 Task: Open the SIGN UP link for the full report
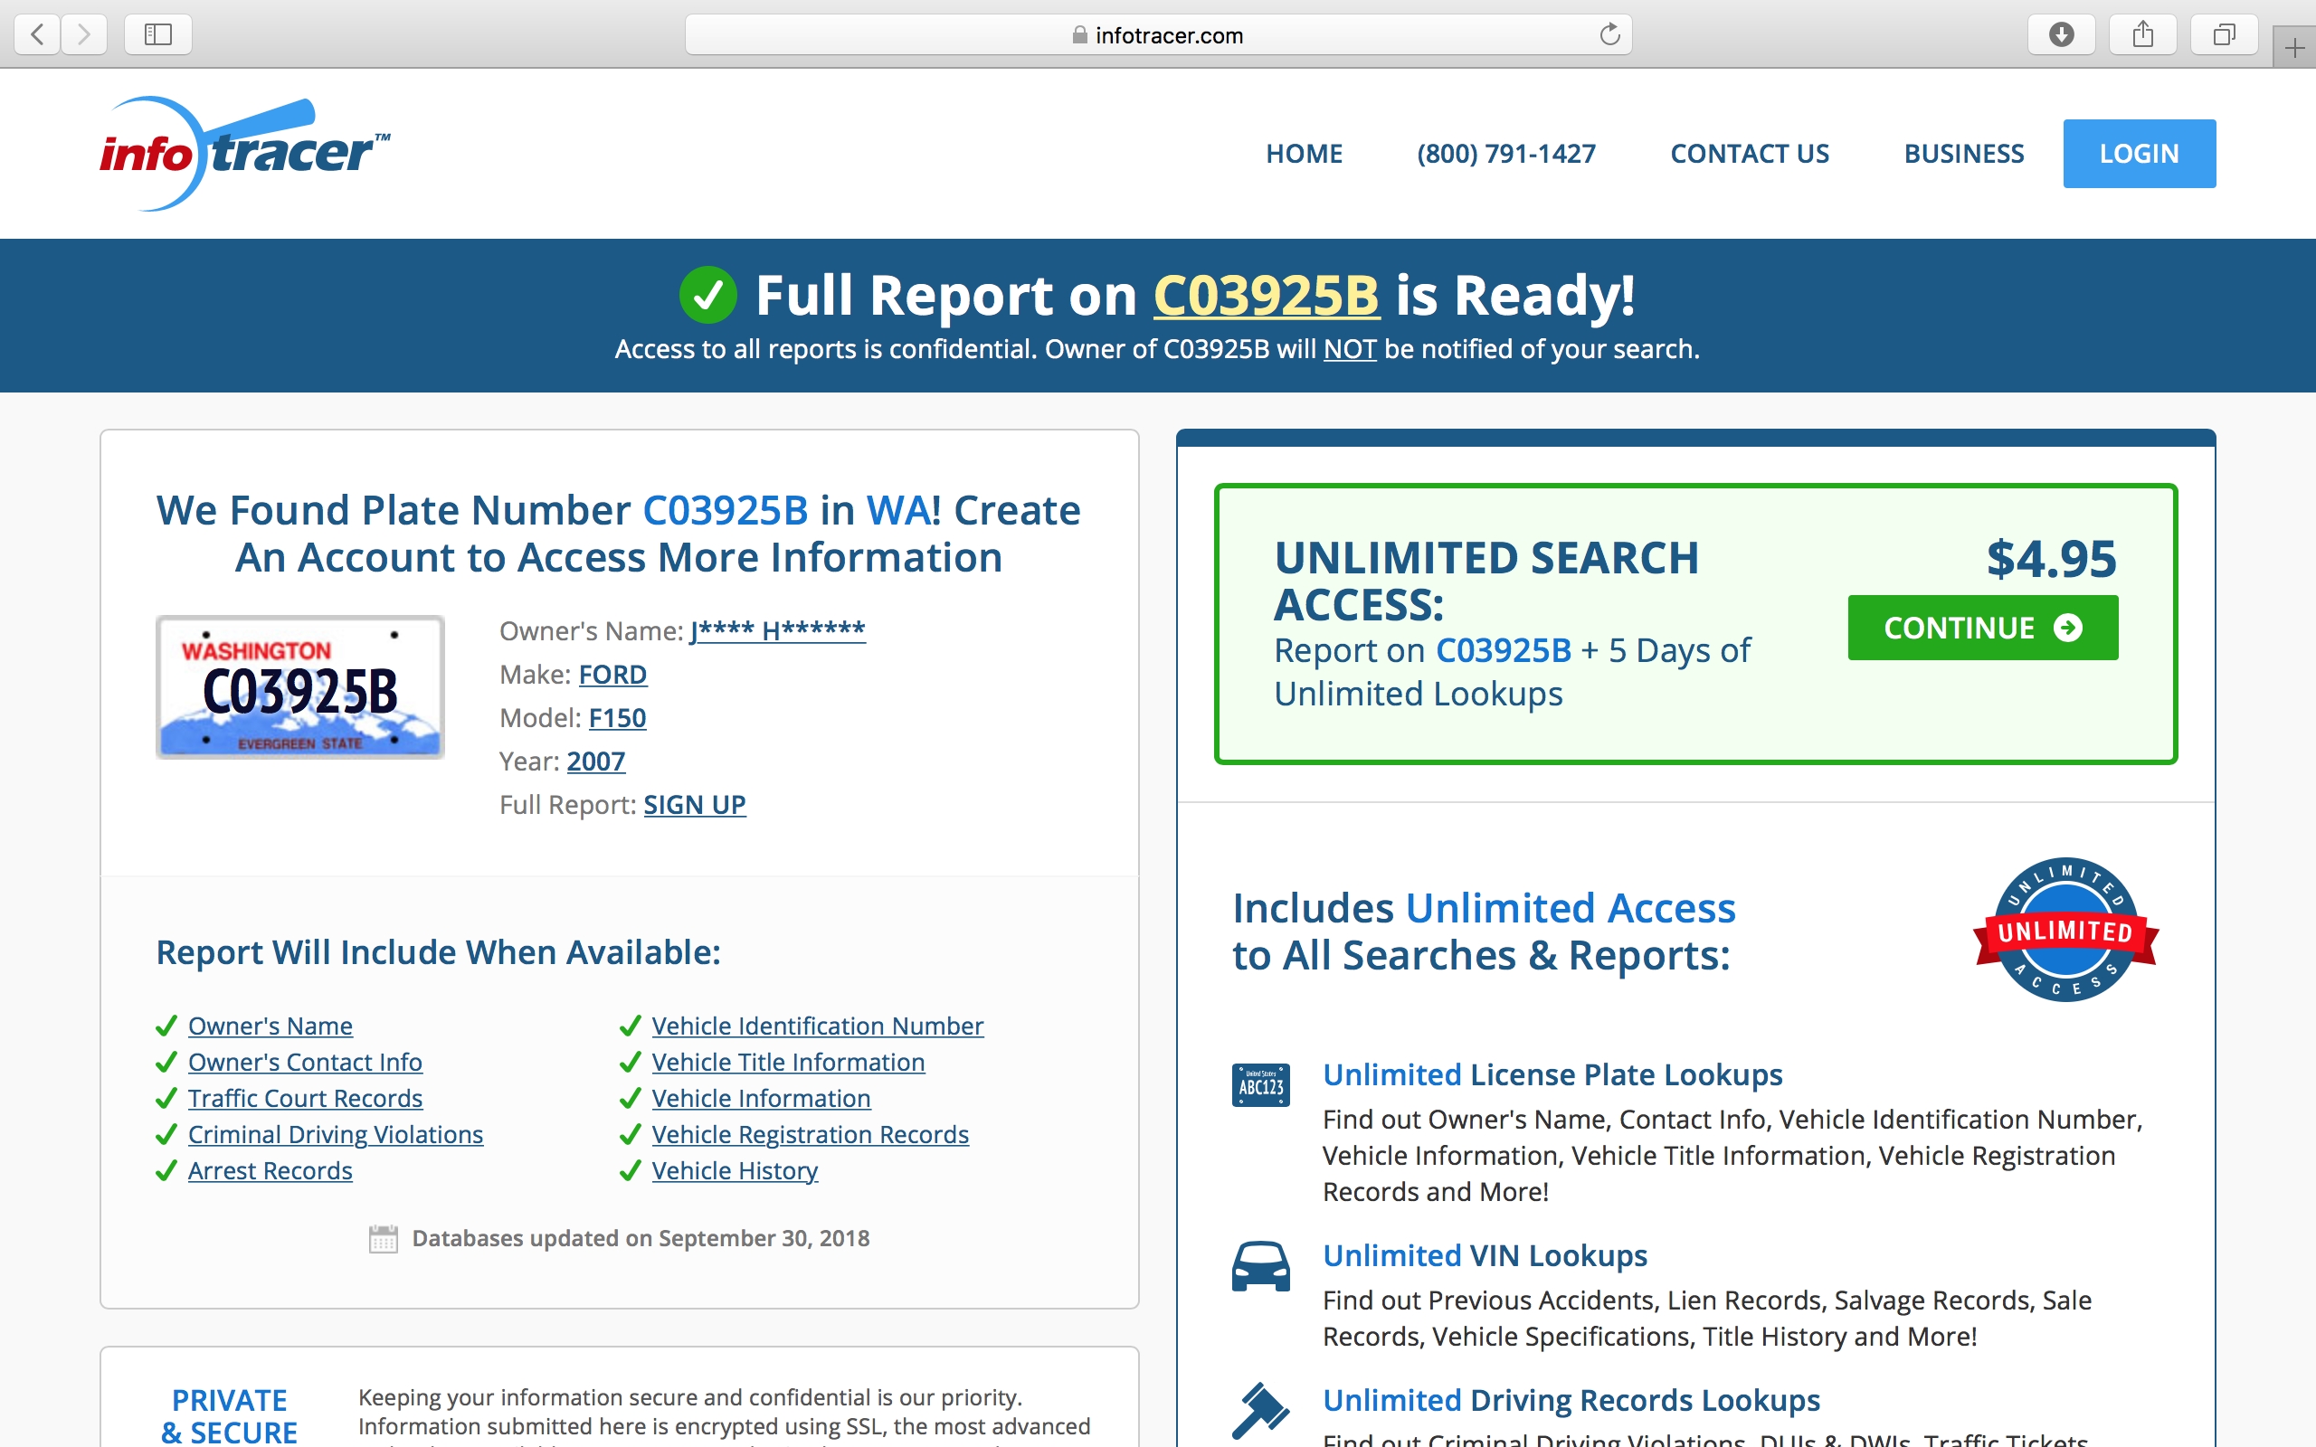click(695, 804)
